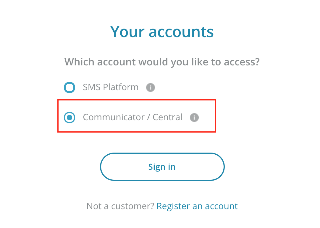Screen dimensions: 320x228
Task: Click the 'Not a customer?' text
Action: point(120,206)
